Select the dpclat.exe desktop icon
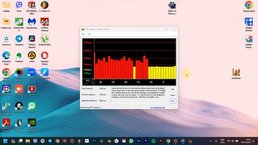This screenshot has width=258, height=145. pyautogui.click(x=236, y=74)
